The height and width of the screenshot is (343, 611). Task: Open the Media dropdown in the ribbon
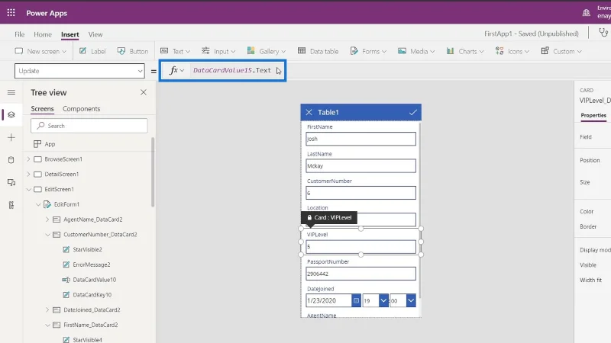pos(416,51)
